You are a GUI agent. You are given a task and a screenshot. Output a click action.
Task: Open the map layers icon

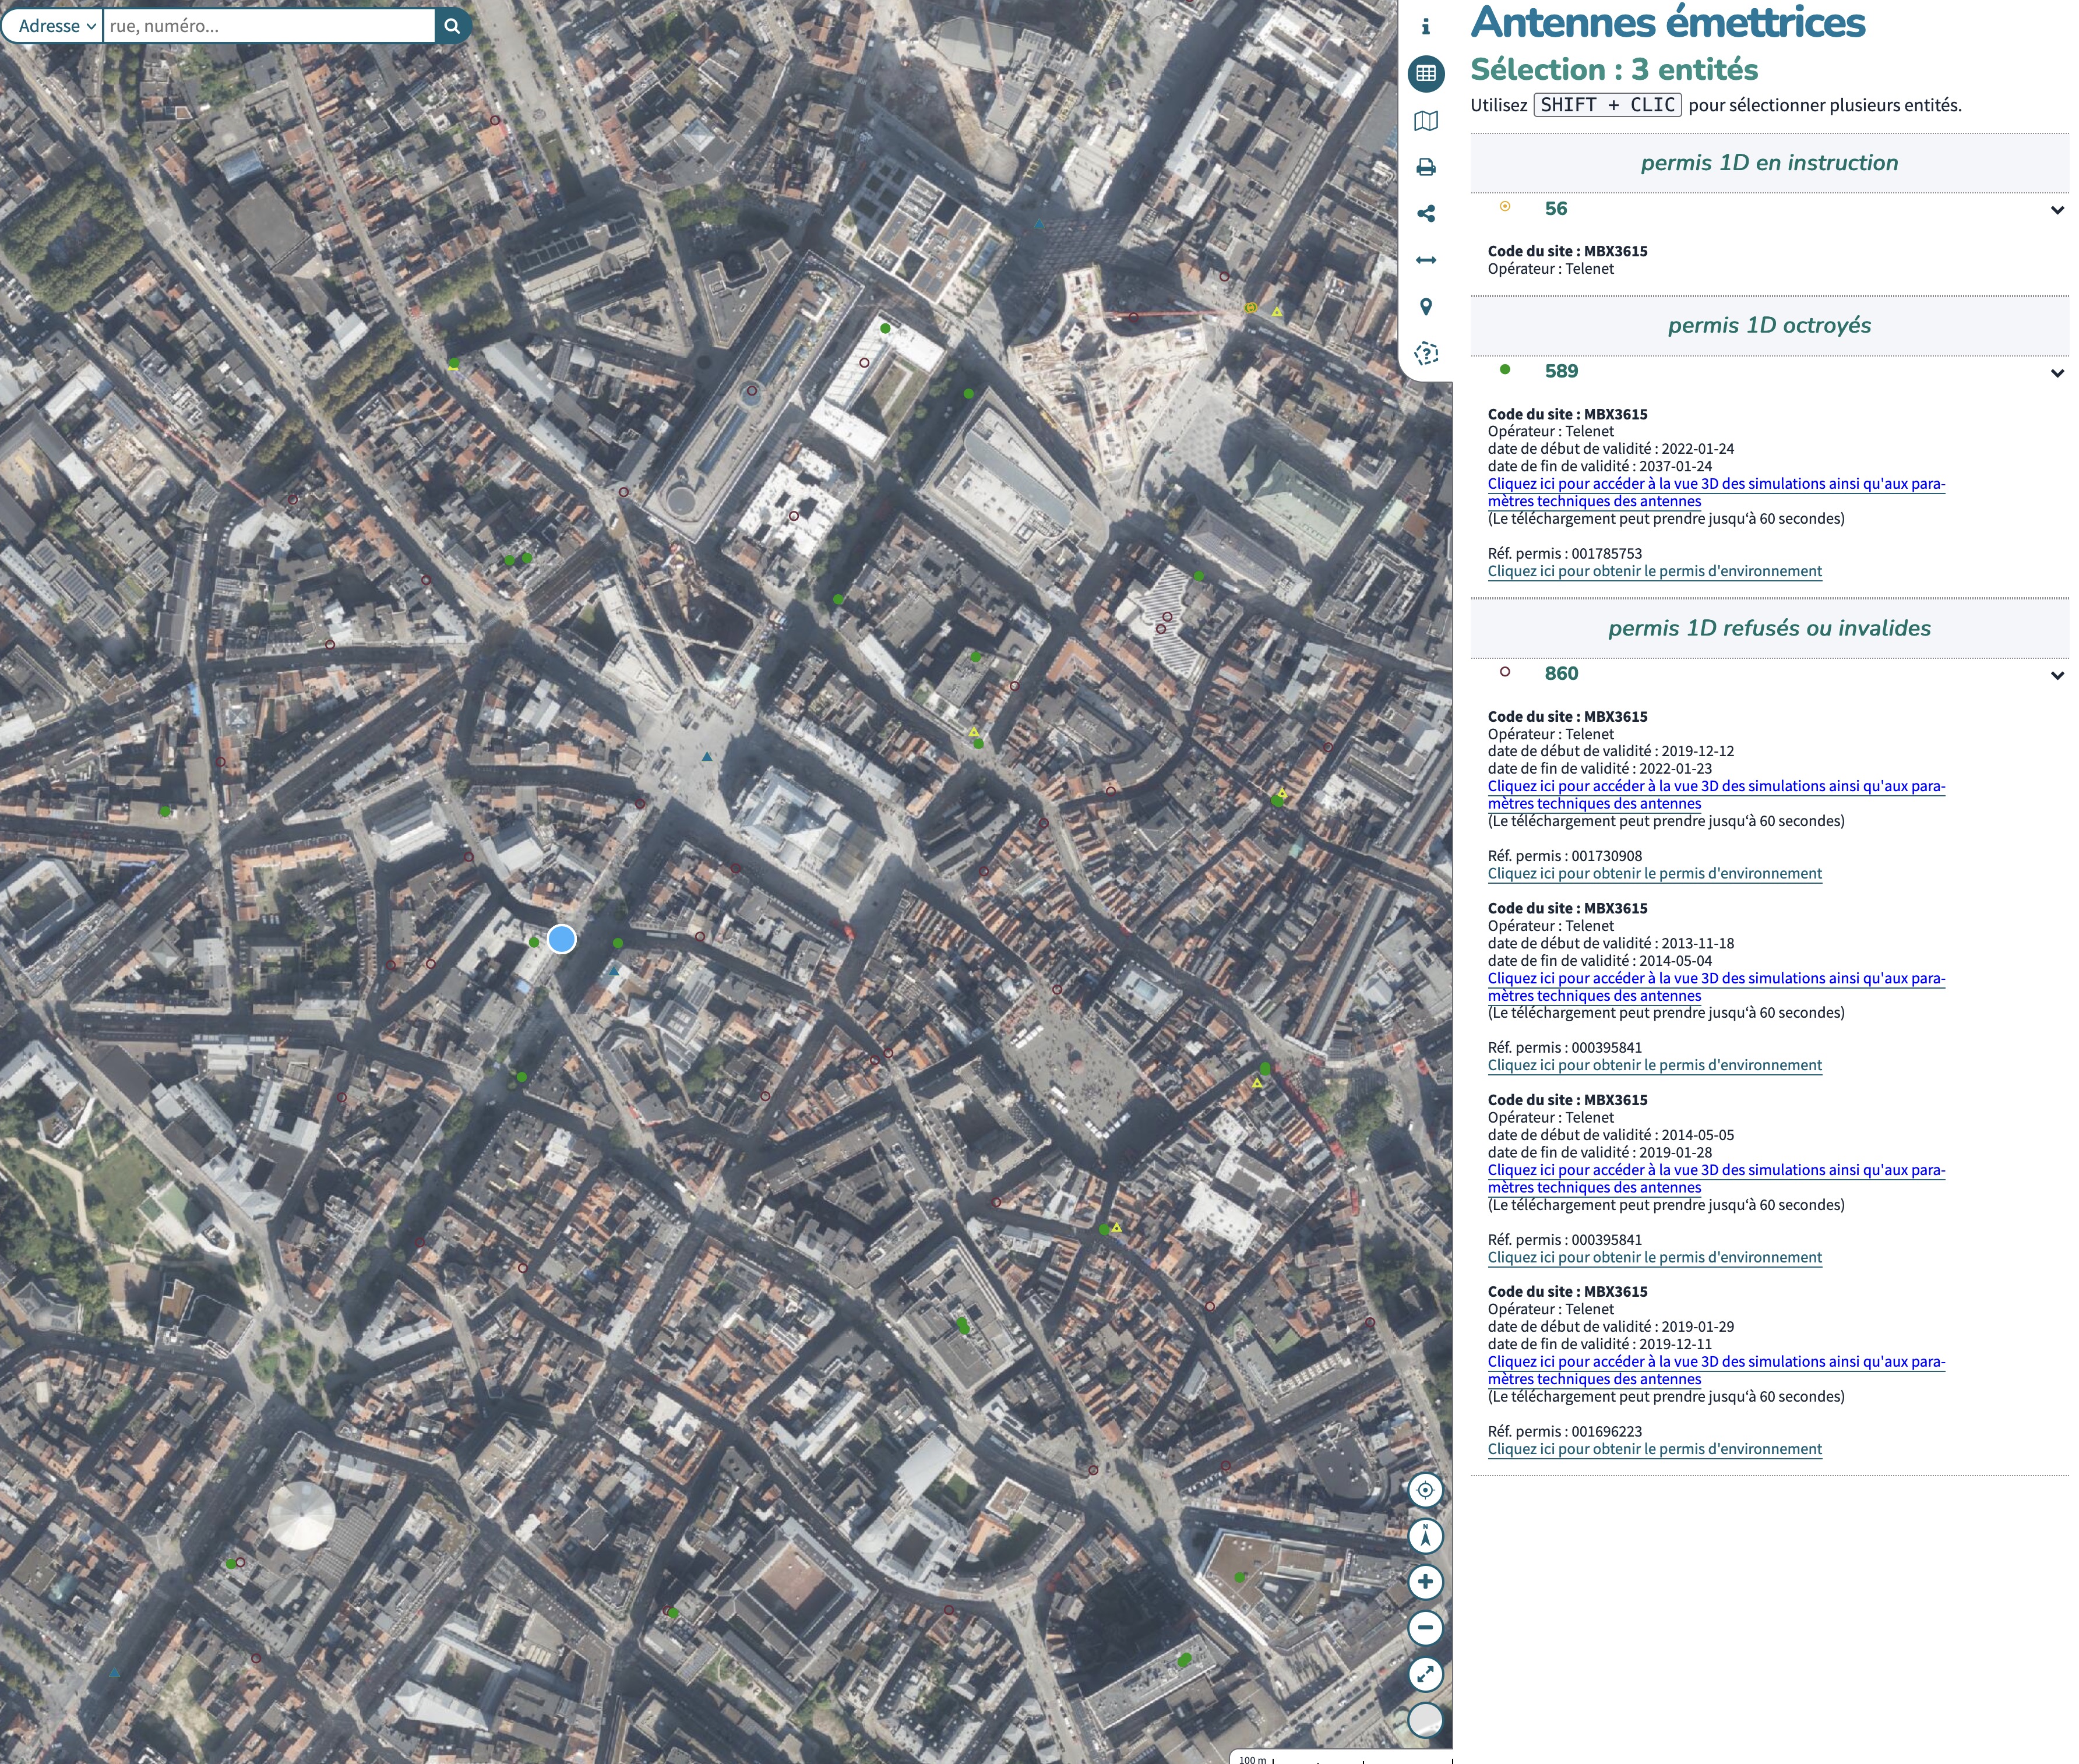click(x=1426, y=121)
